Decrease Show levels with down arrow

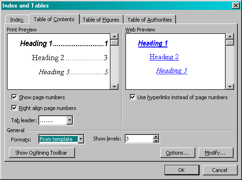point(156,141)
